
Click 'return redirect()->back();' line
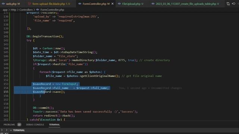click(54, 116)
